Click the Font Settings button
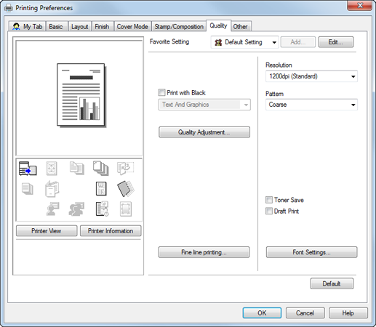The height and width of the screenshot is (327, 376). 311,252
